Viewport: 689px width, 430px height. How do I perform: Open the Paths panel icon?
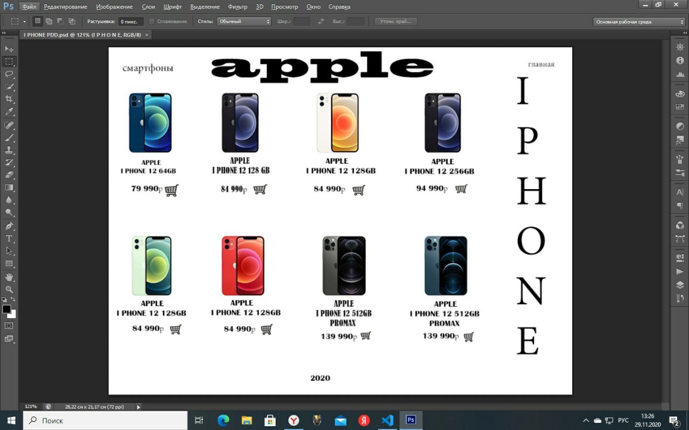[680, 239]
